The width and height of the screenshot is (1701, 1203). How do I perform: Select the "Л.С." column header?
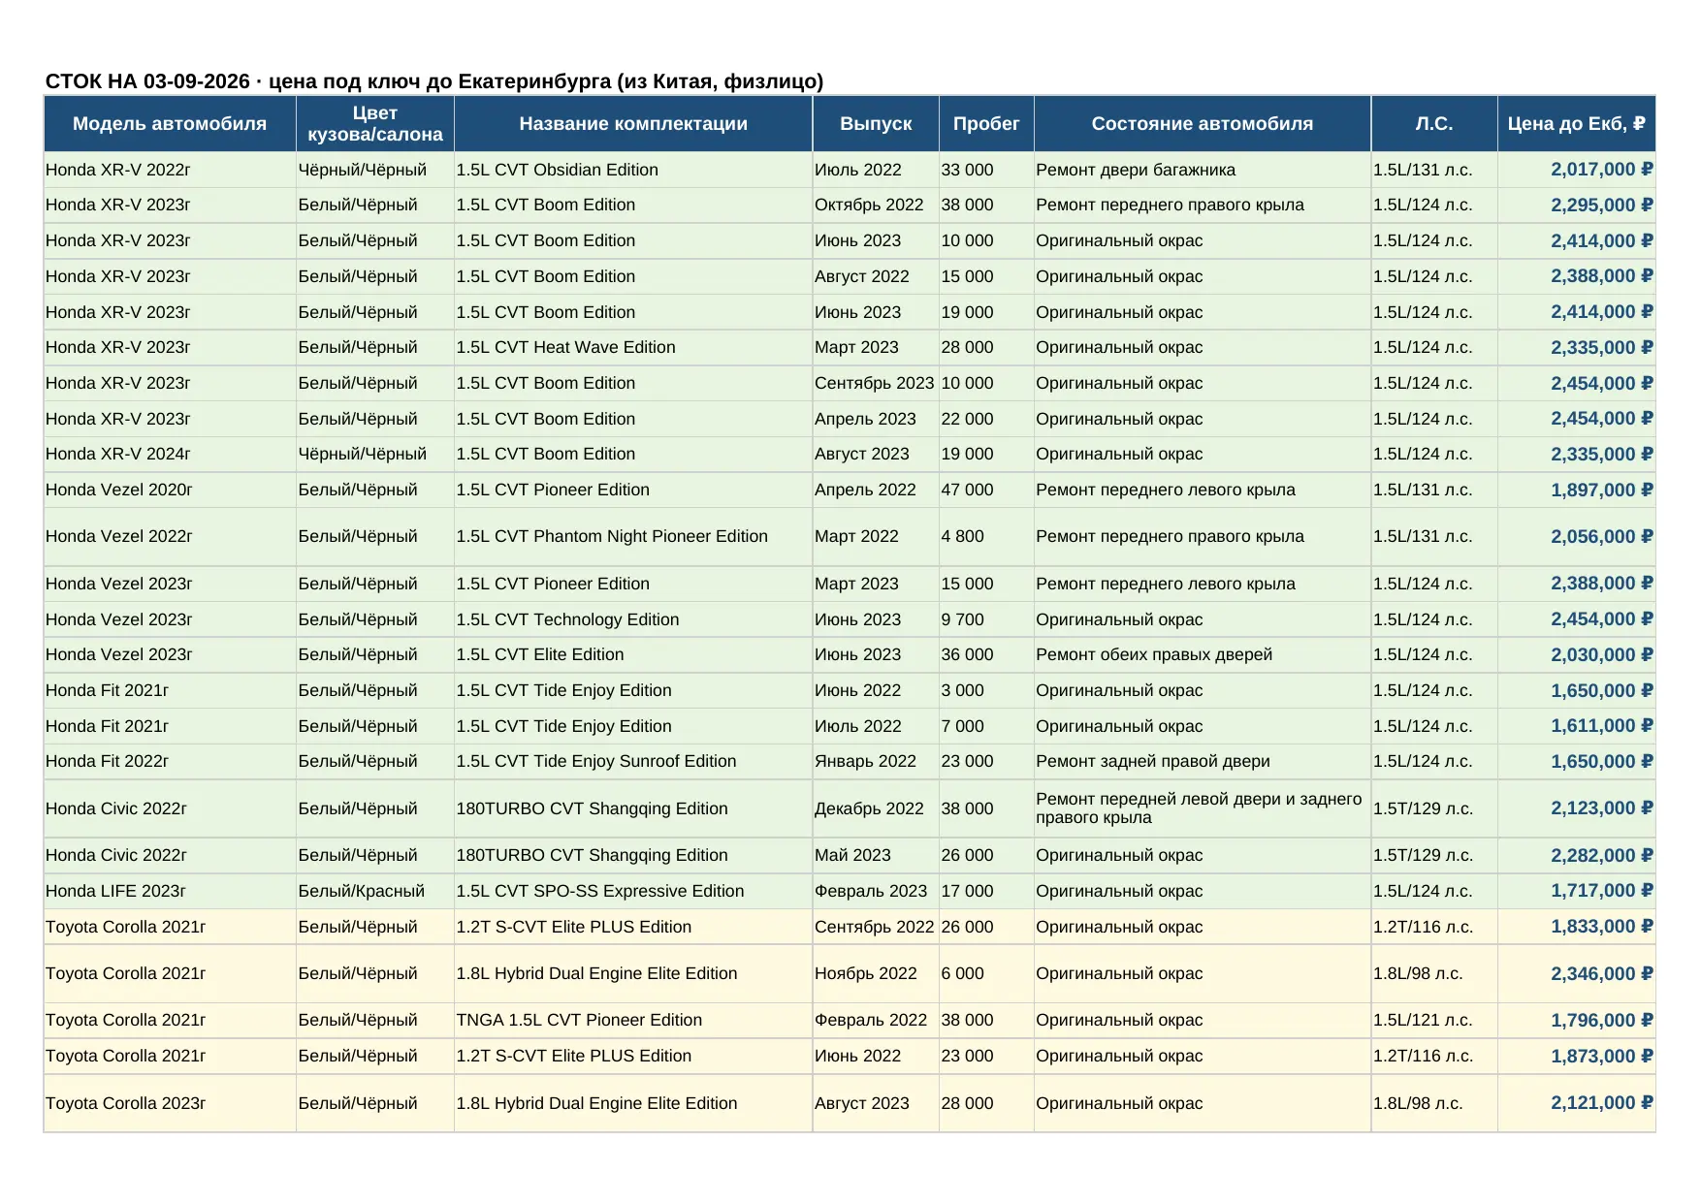point(1434,124)
